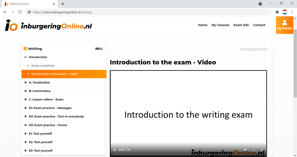Click the Dutch flag profile icon
Viewport: 297px width, 157px height.
[285, 12]
